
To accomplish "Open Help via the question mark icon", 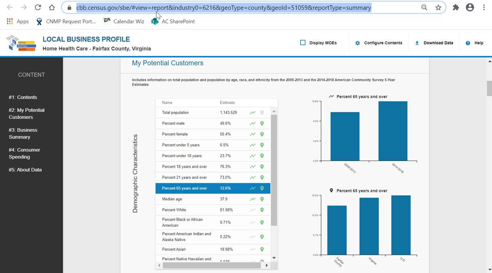I will [x=468, y=43].
